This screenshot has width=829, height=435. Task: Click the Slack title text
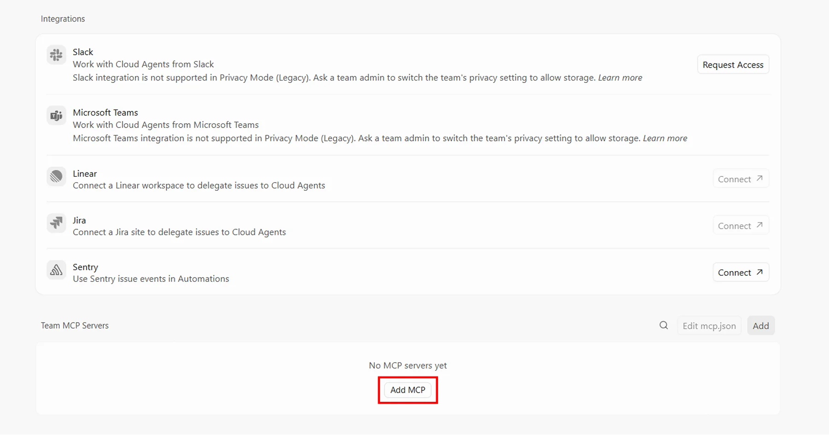pyautogui.click(x=83, y=52)
